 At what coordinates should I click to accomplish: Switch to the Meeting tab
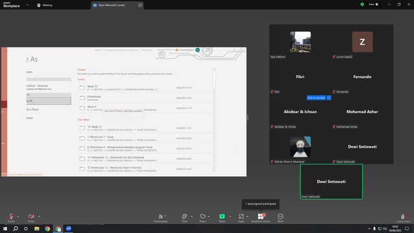click(45, 5)
